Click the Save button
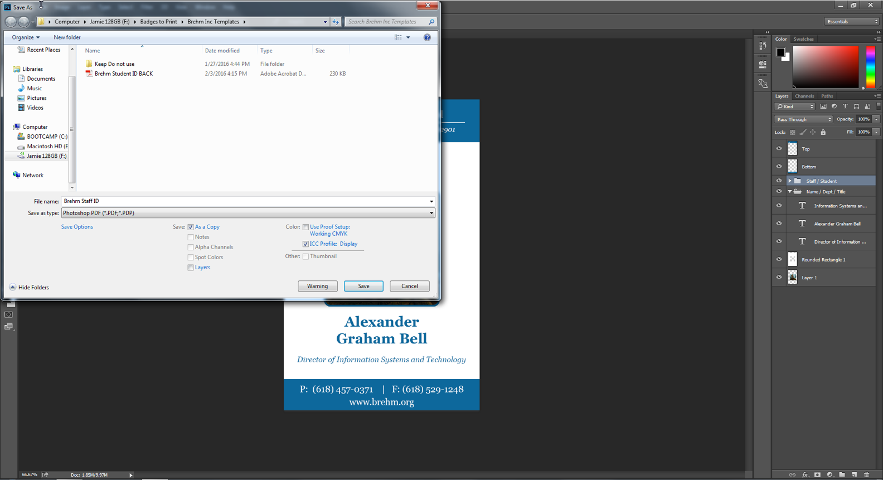The image size is (883, 480). (x=363, y=286)
